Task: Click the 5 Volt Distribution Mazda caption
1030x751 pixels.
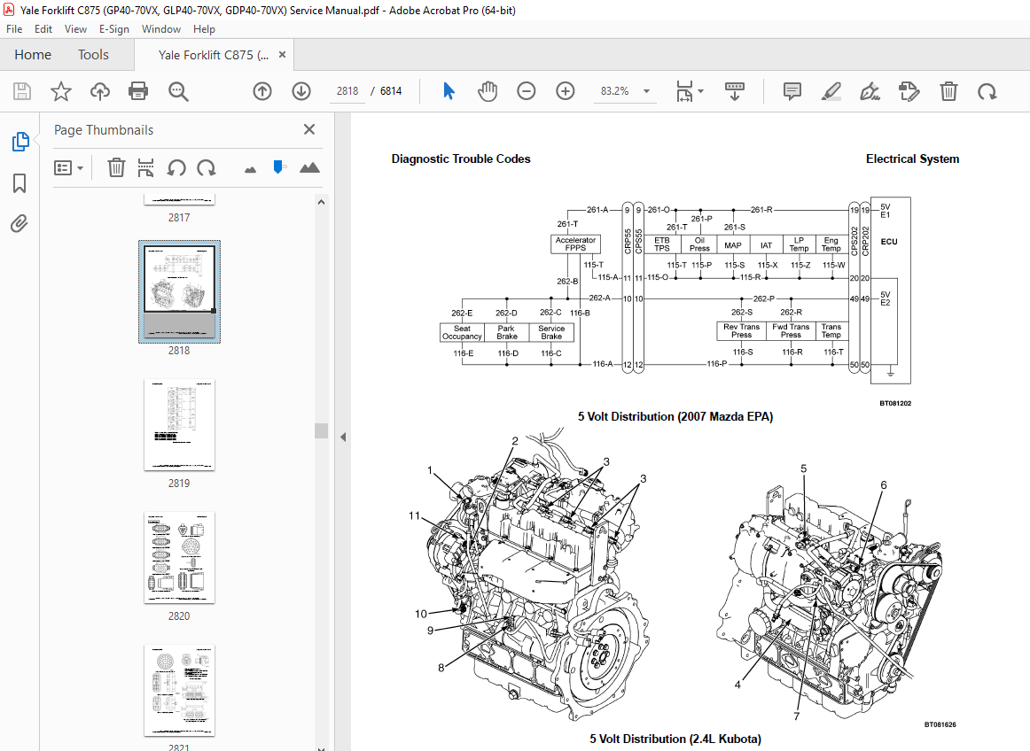Action: pos(675,417)
